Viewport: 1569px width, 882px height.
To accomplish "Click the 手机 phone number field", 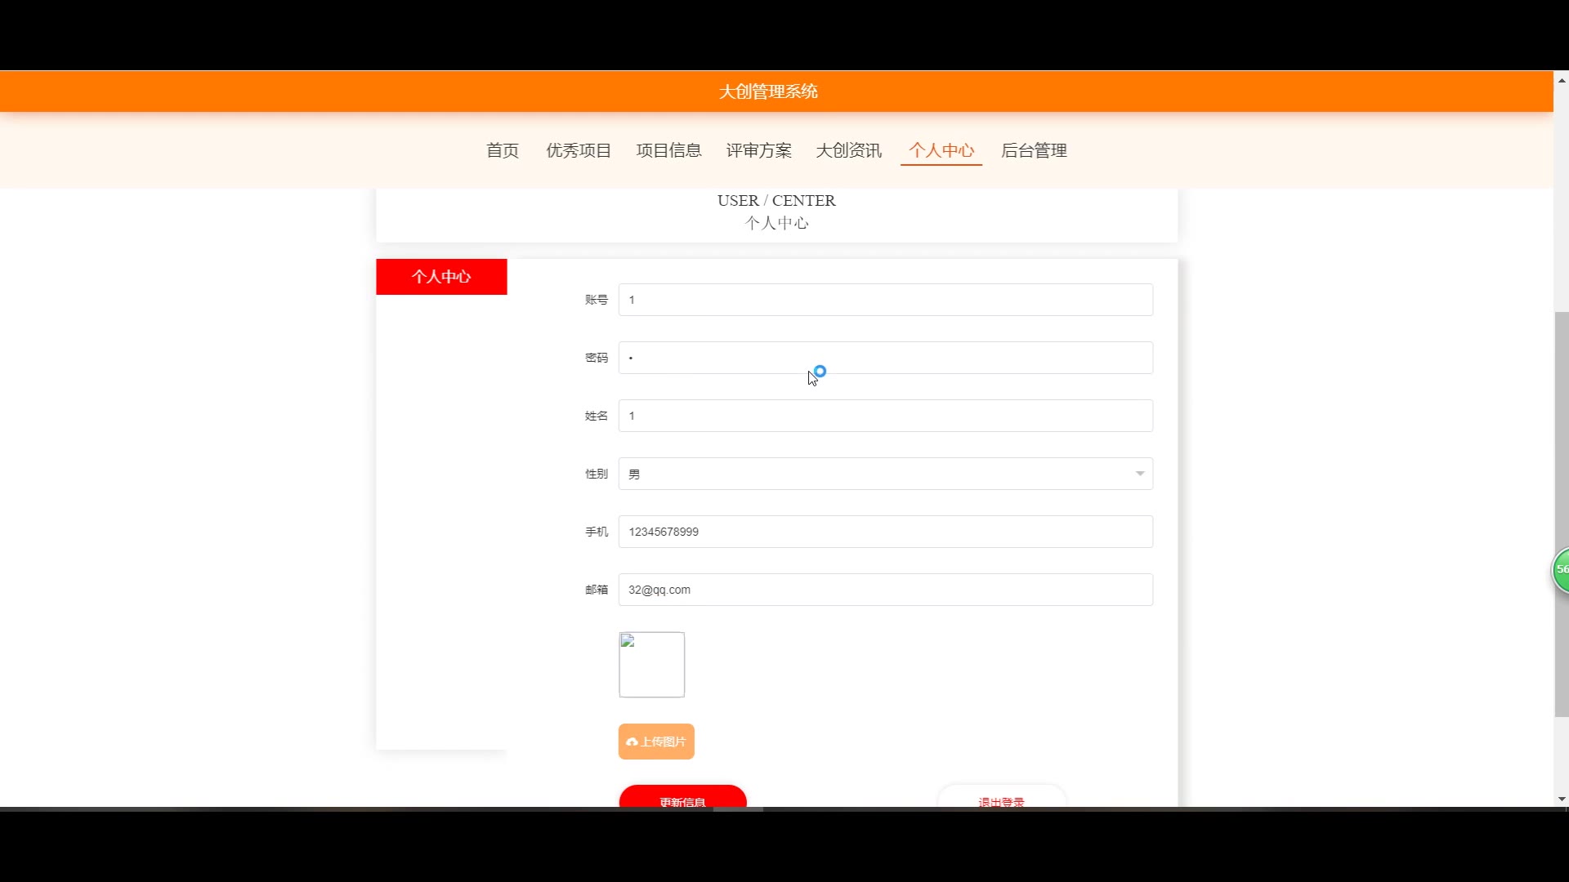I will pyautogui.click(x=885, y=532).
